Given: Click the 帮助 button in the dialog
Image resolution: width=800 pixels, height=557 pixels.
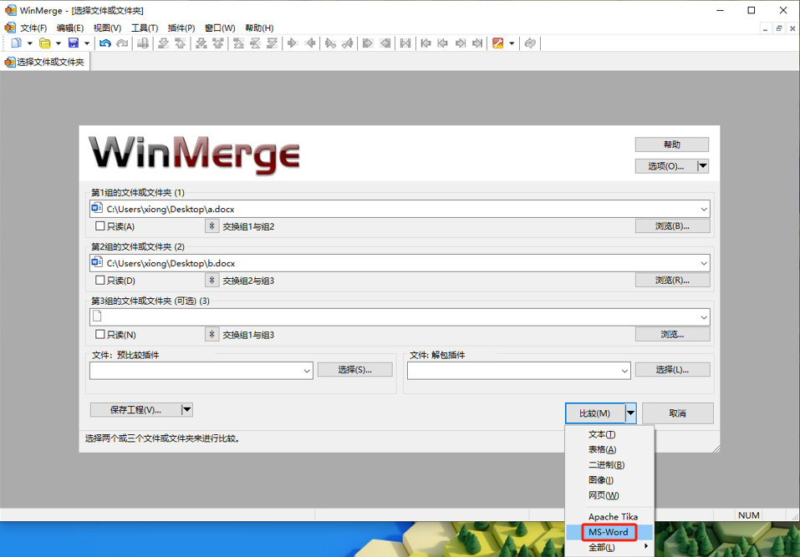Looking at the screenshot, I should click(671, 144).
